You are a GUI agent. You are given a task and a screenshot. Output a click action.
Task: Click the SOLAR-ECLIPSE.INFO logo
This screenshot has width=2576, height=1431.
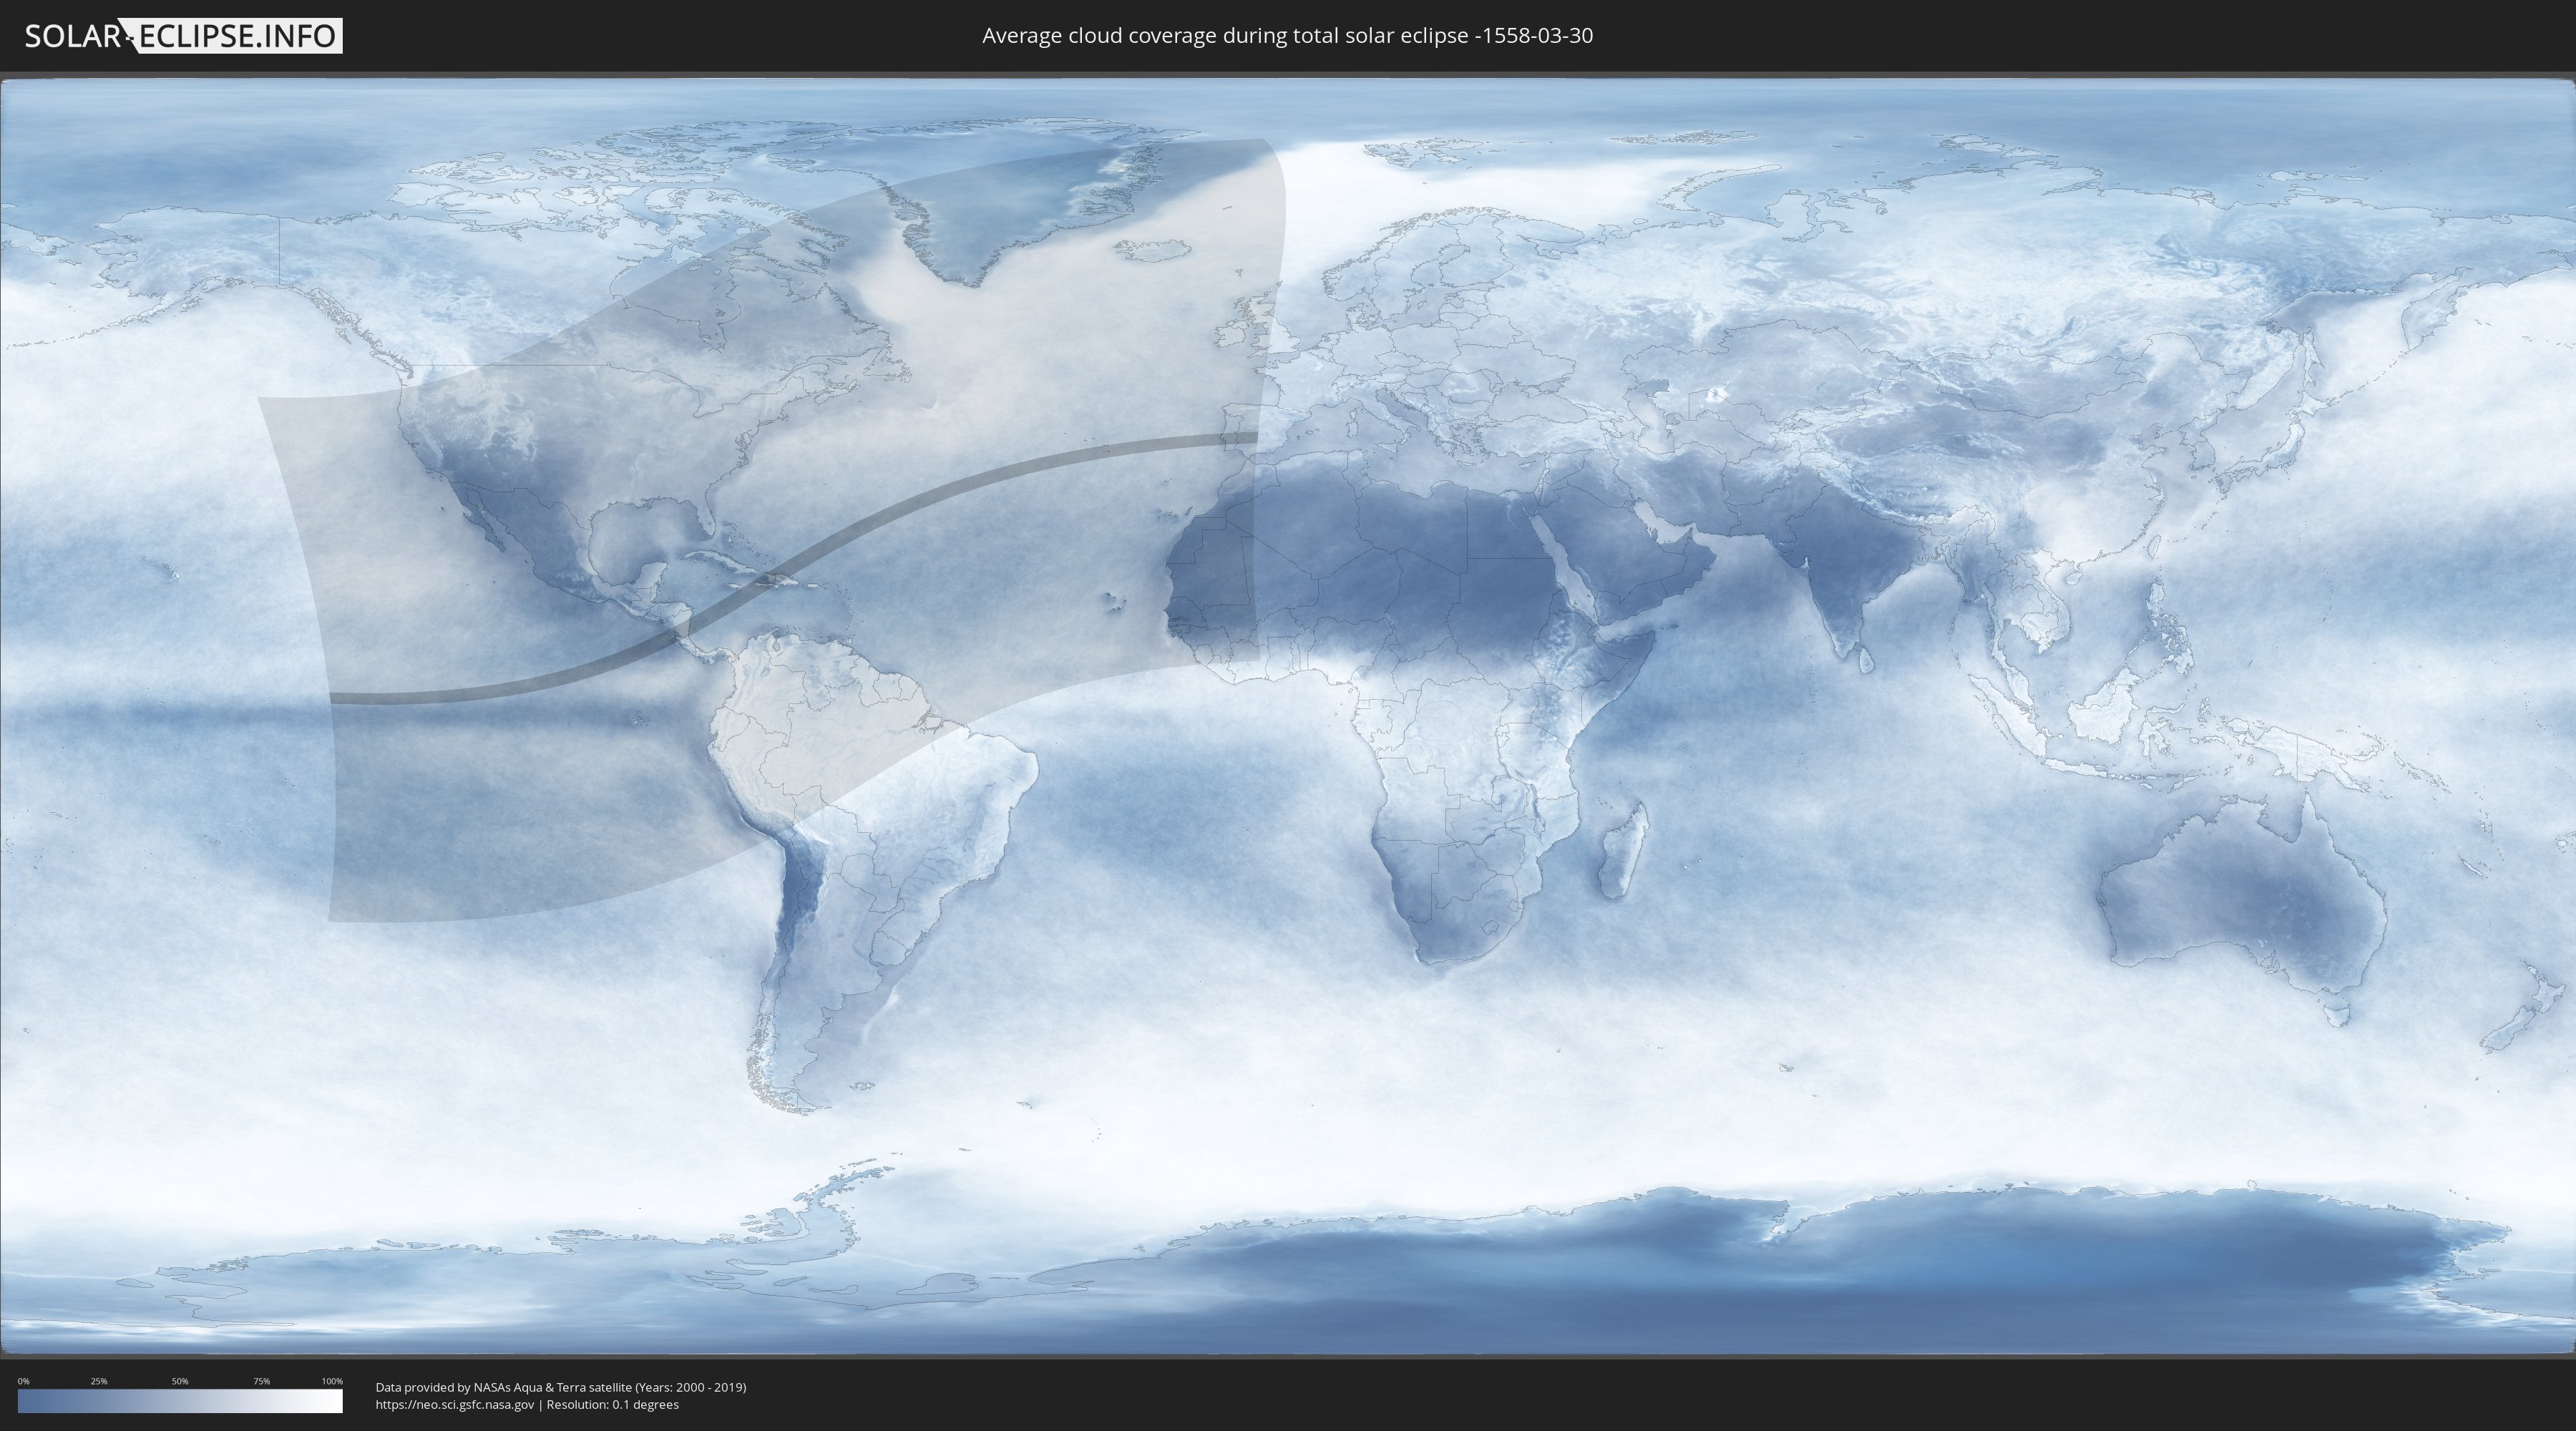[x=183, y=36]
